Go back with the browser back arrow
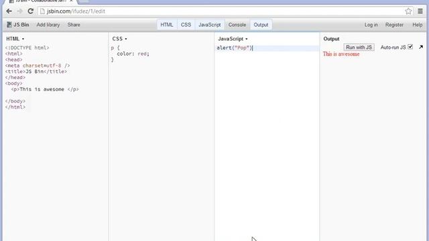The width and height of the screenshot is (429, 241). coord(9,11)
